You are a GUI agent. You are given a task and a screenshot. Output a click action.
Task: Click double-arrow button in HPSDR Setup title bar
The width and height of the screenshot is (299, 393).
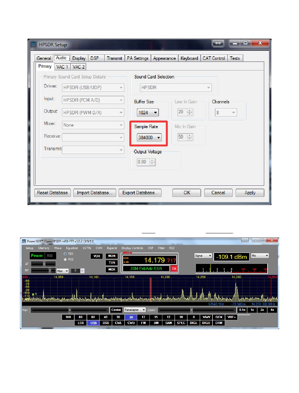[217, 43]
